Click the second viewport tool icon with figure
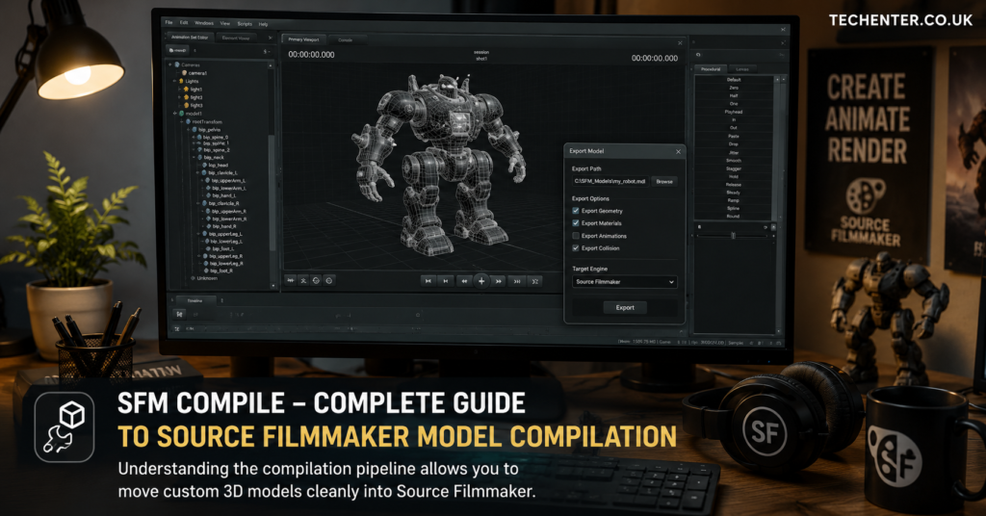The height and width of the screenshot is (516, 986). coord(303,281)
